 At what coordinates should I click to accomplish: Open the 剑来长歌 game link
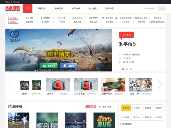[x=141, y=22]
